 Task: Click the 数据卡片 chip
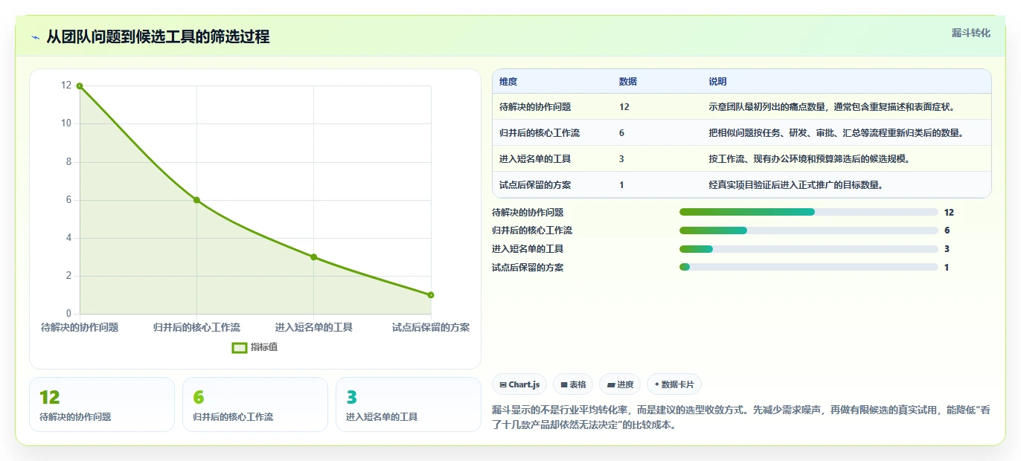coord(674,384)
